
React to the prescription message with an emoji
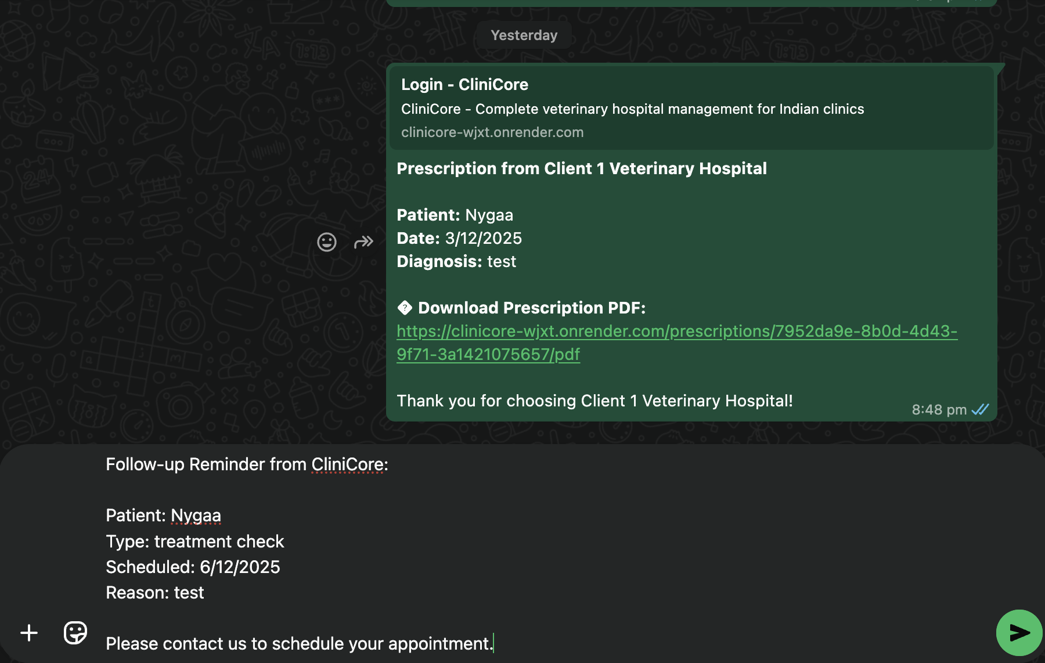(x=327, y=243)
